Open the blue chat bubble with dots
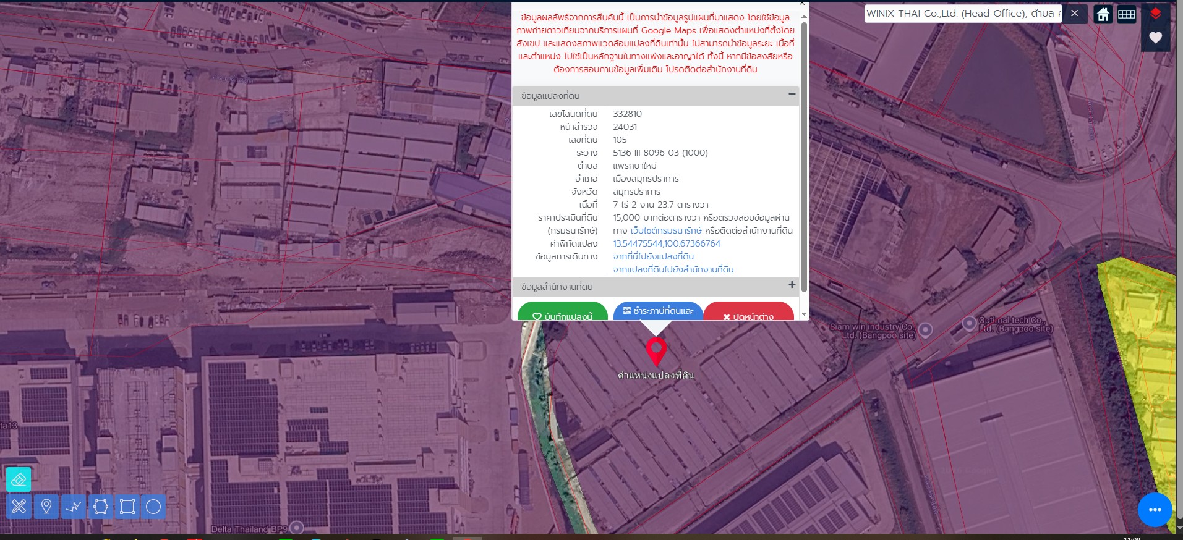Viewport: 1183px width, 540px height. coord(1155,510)
